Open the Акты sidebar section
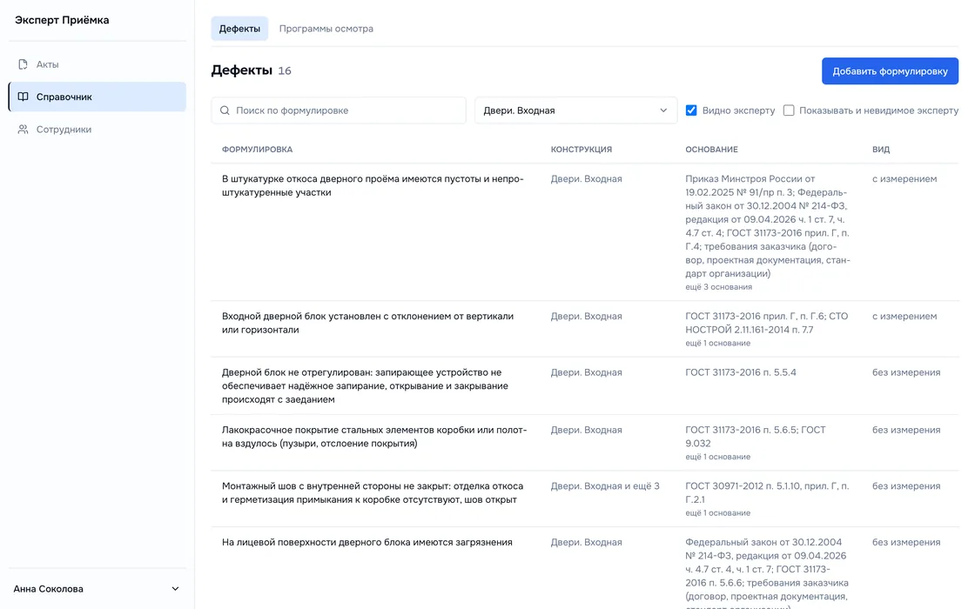Viewport: 975px width, 609px height. click(x=97, y=64)
